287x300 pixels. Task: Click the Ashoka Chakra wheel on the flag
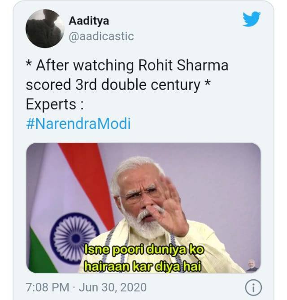tap(75, 238)
